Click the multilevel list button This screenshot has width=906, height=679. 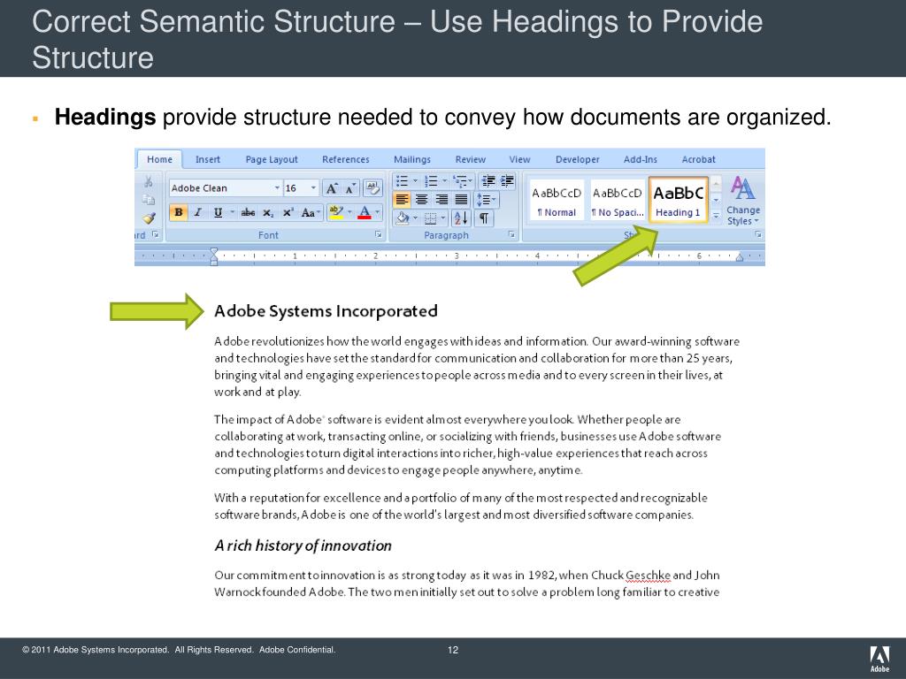click(462, 181)
